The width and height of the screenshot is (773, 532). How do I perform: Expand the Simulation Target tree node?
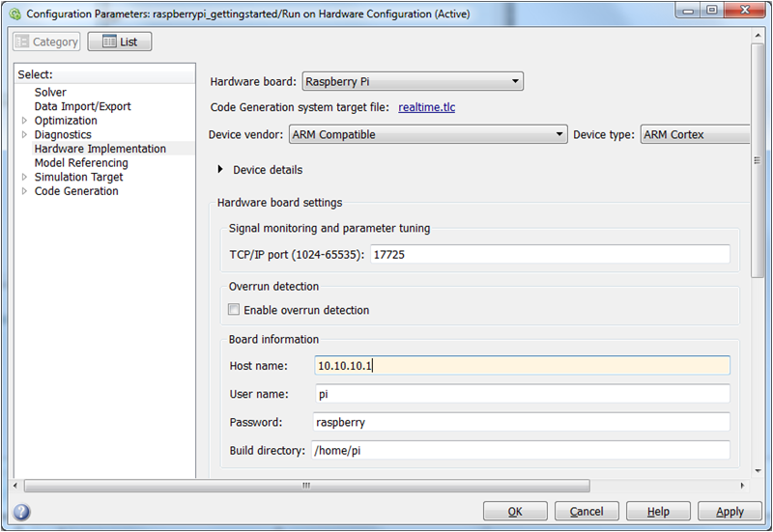click(x=24, y=177)
